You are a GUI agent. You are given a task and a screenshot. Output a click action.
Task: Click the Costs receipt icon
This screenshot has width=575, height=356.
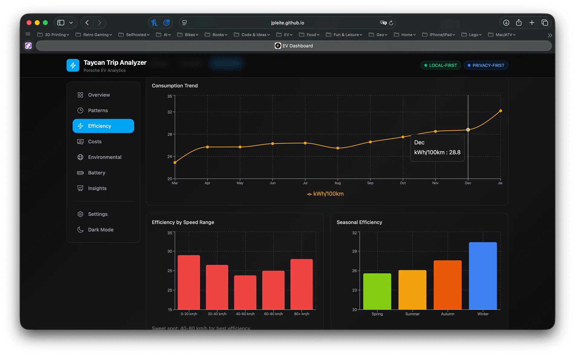click(x=80, y=141)
